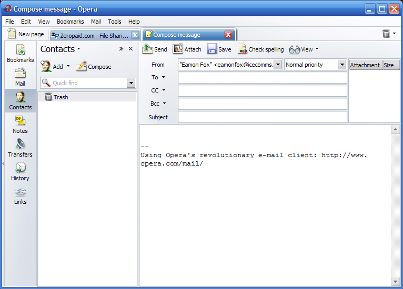Click the message scrollbar up arrow
This screenshot has width=403, height=289.
pyautogui.click(x=395, y=130)
